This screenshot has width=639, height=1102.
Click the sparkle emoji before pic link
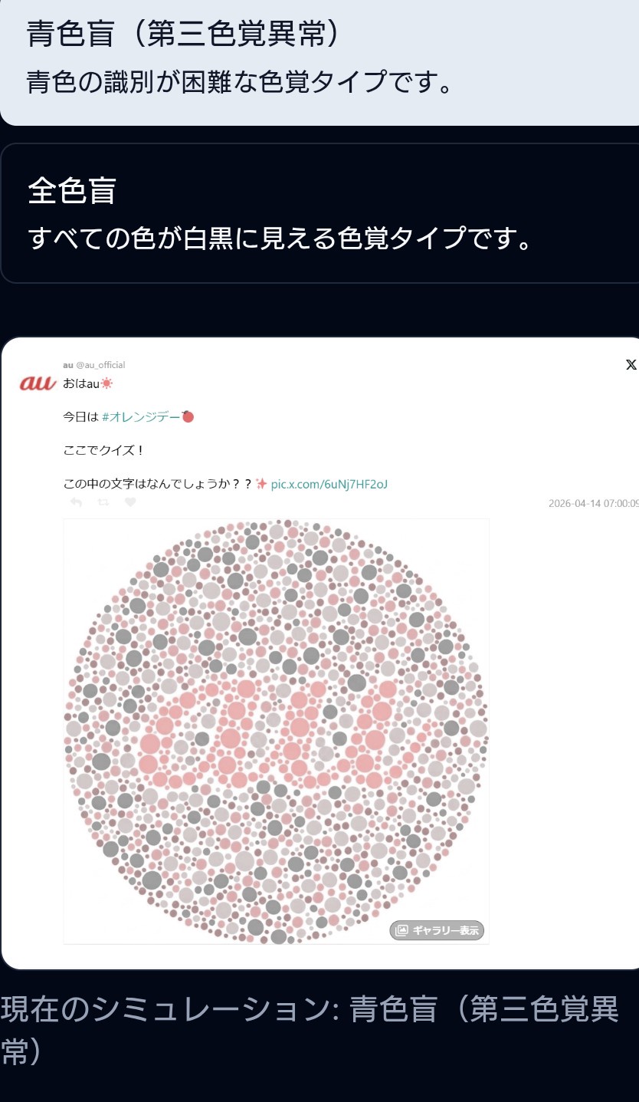261,483
